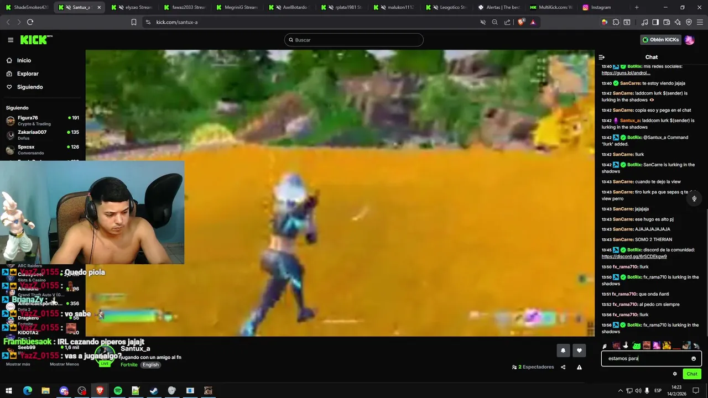Open the guns.lol link in chat
The height and width of the screenshot is (398, 708).
tap(626, 73)
